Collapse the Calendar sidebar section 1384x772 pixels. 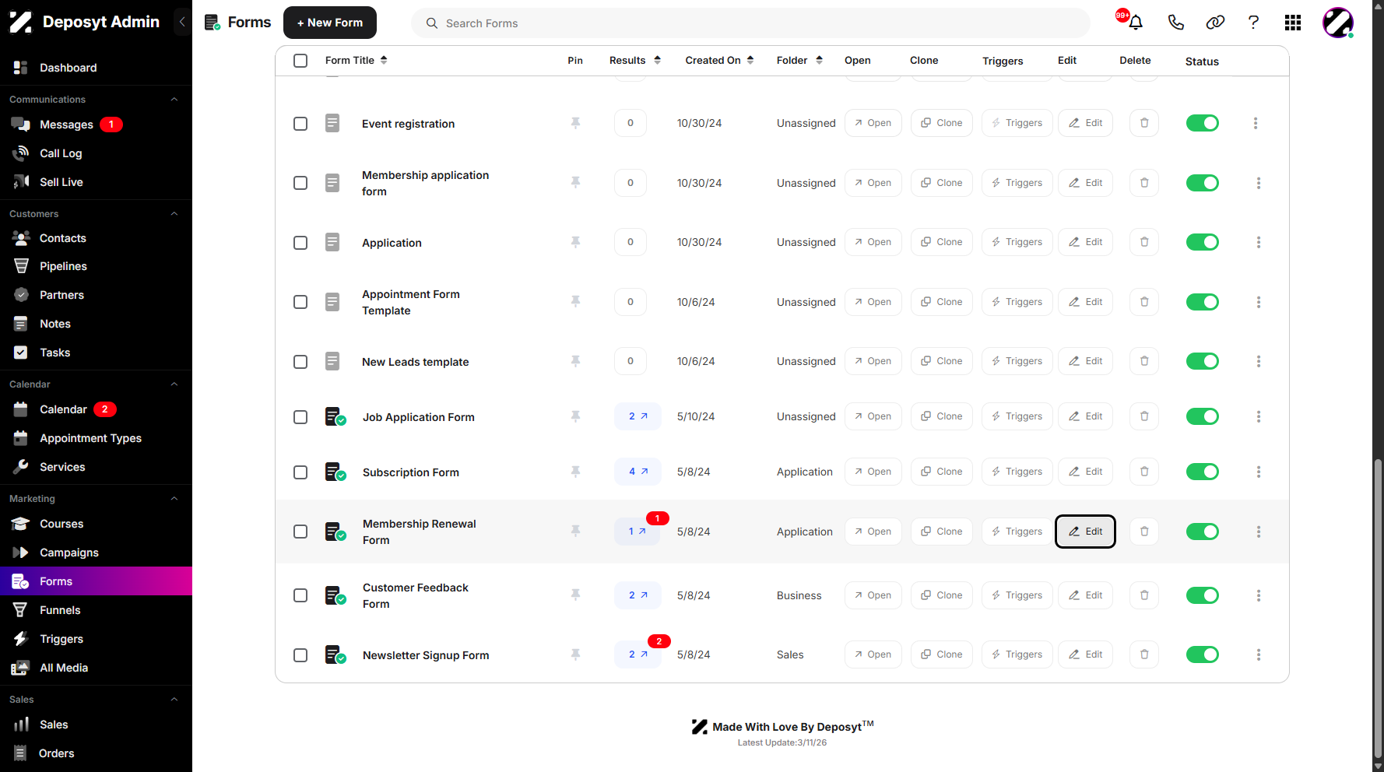tap(174, 384)
